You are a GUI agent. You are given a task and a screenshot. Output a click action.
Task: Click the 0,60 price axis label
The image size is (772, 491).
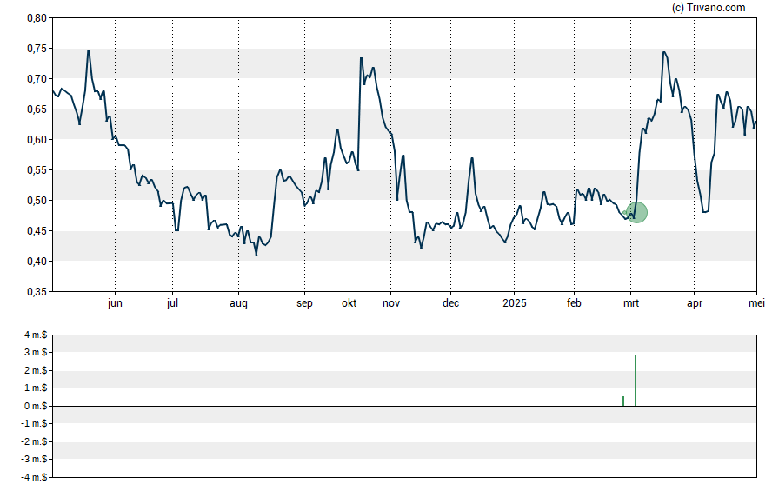37,140
